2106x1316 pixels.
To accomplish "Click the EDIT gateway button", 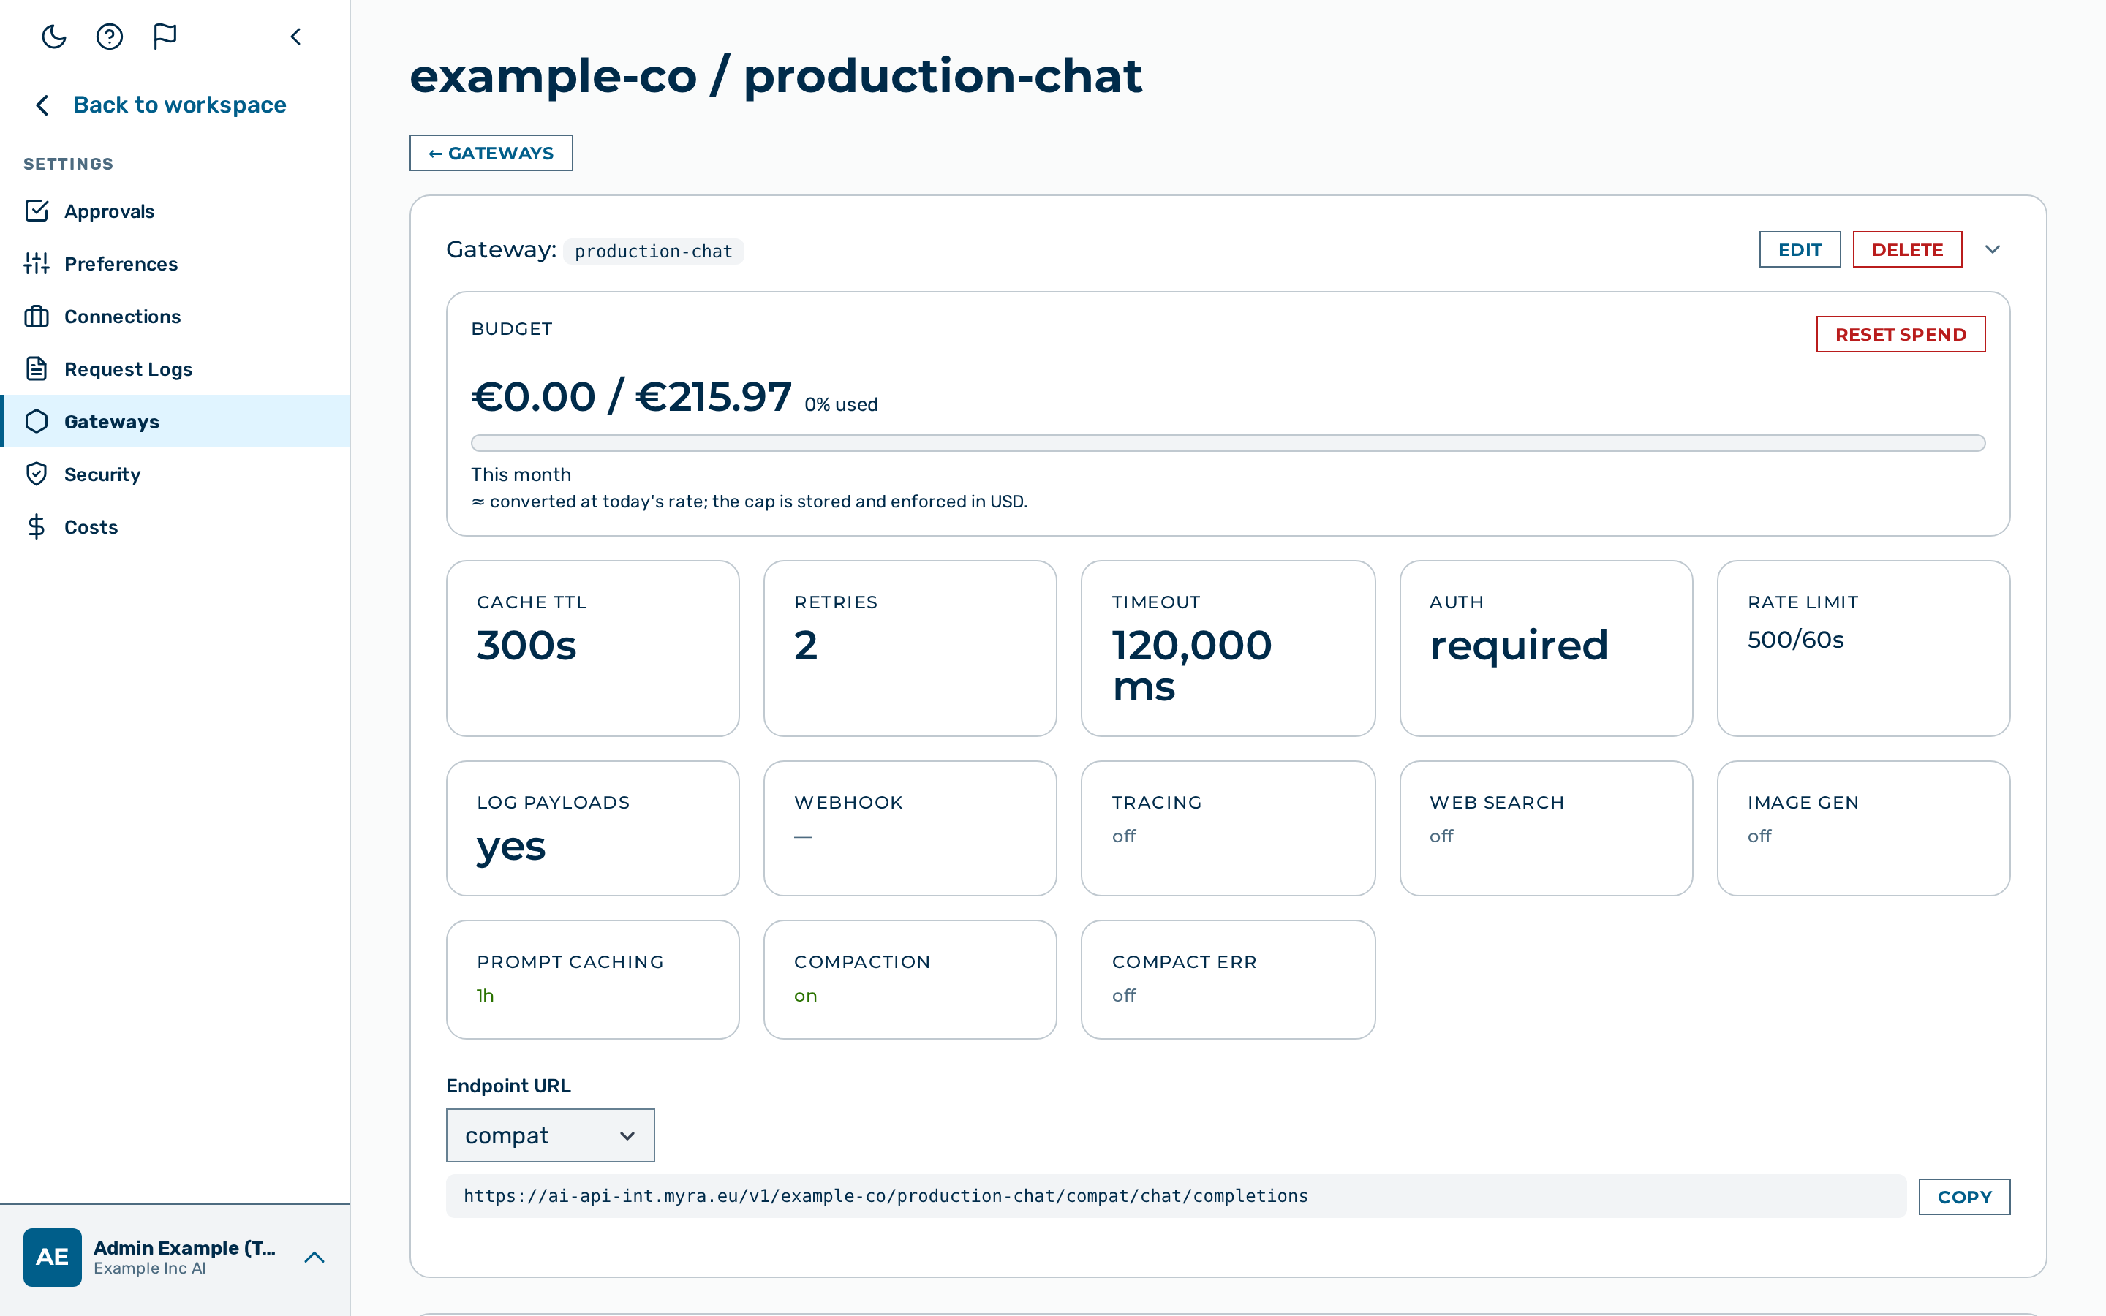I will coord(1800,250).
